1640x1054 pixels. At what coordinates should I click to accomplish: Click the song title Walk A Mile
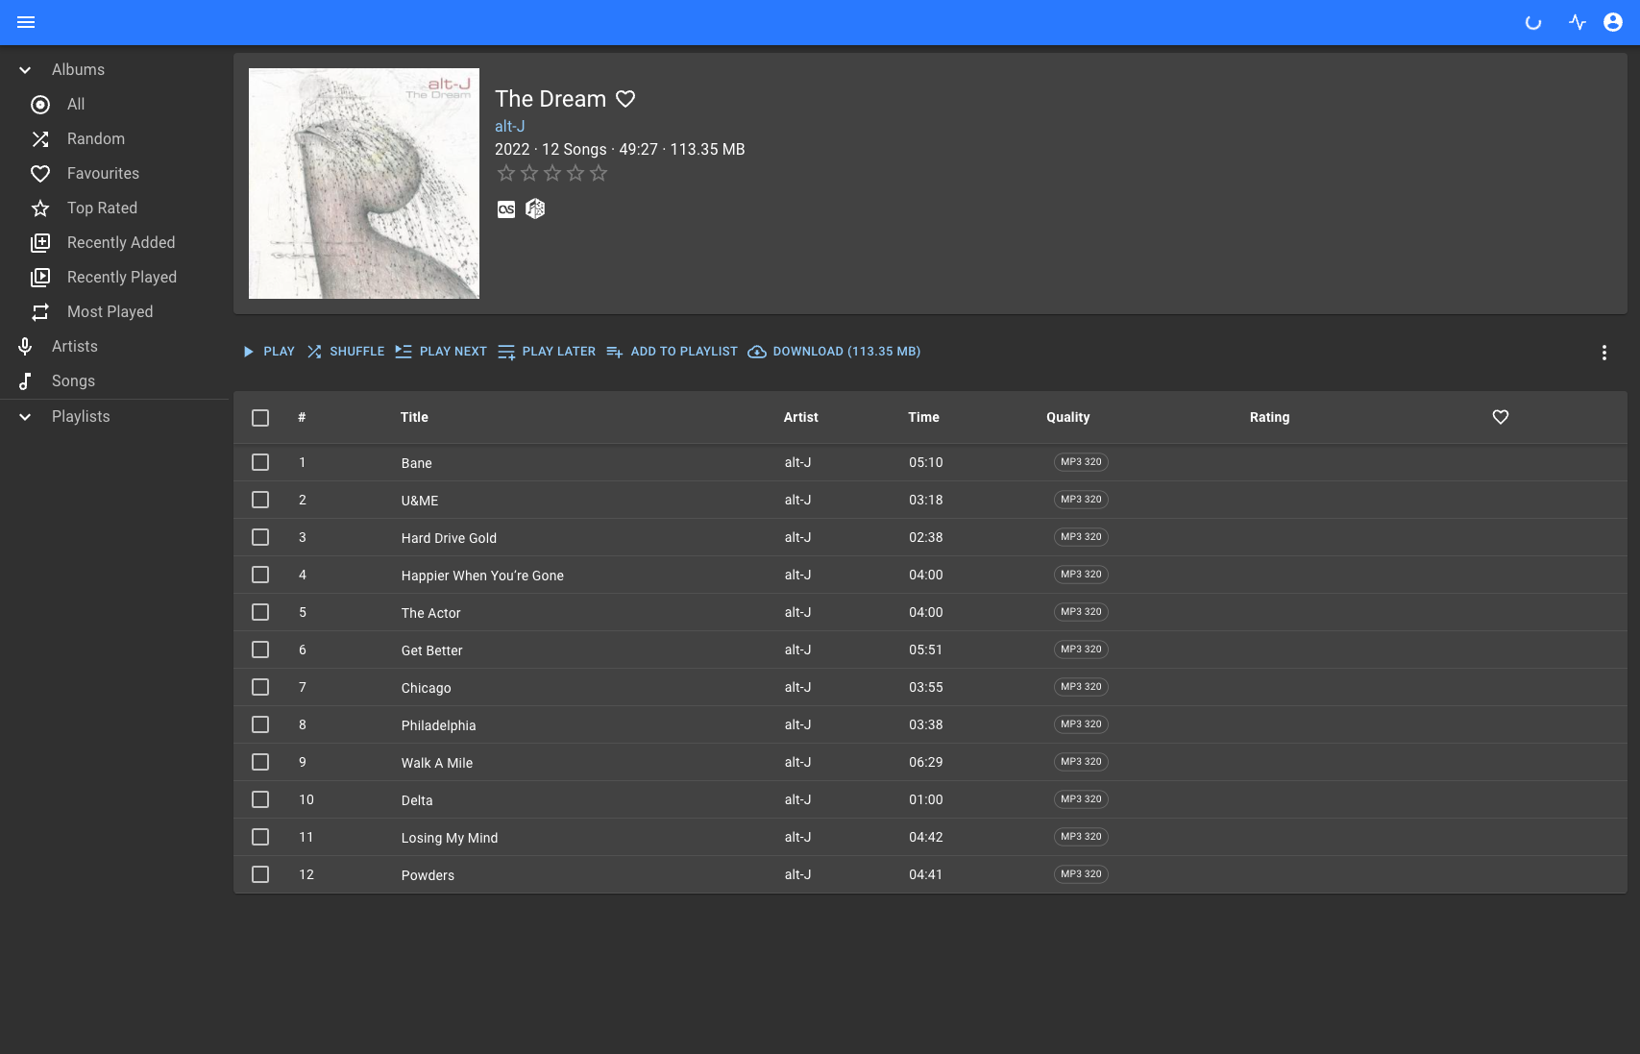pyautogui.click(x=437, y=763)
